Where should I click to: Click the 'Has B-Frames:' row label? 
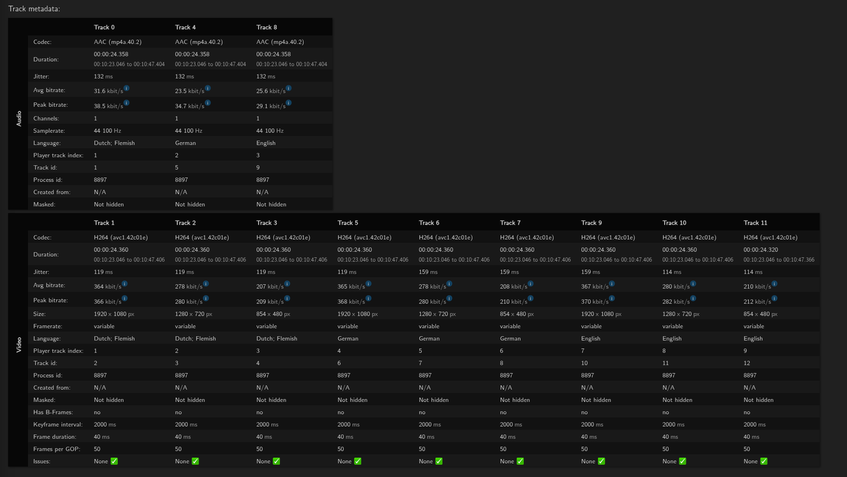pos(53,412)
